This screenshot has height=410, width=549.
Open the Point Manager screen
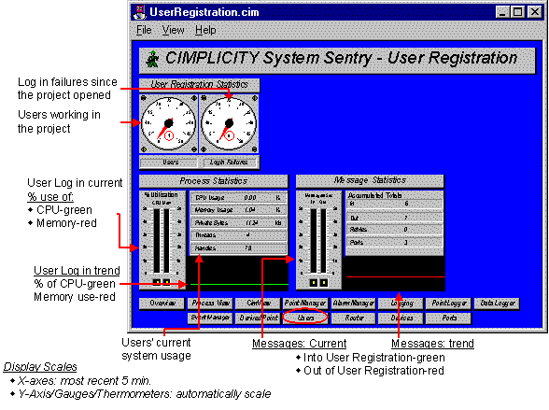tap(305, 304)
